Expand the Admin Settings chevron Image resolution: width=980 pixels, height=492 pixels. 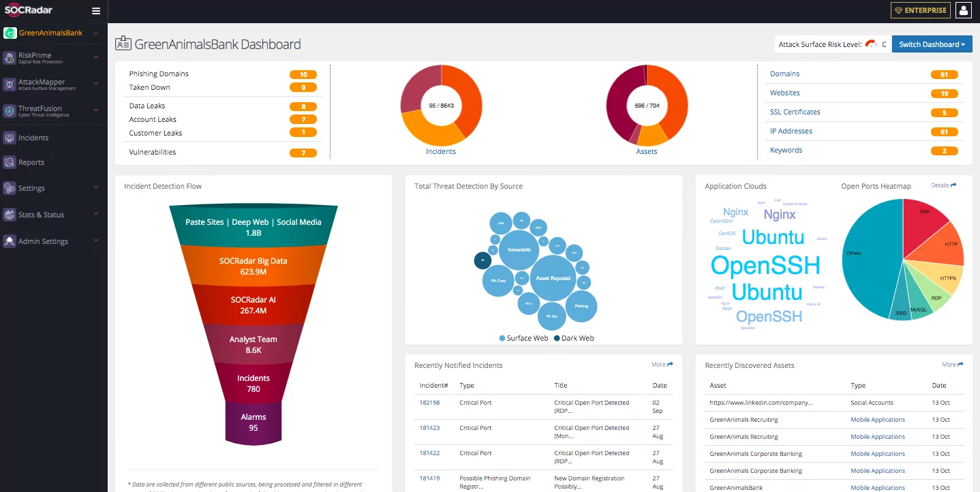(x=96, y=240)
